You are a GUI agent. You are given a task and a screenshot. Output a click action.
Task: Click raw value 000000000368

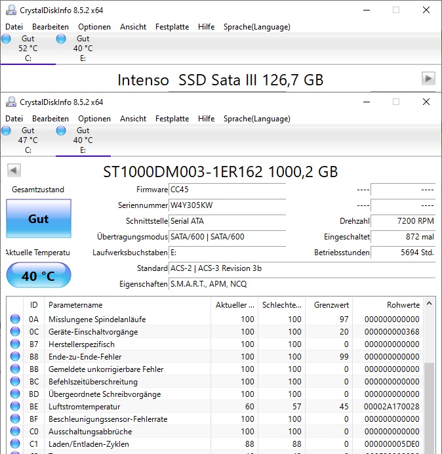click(x=392, y=332)
